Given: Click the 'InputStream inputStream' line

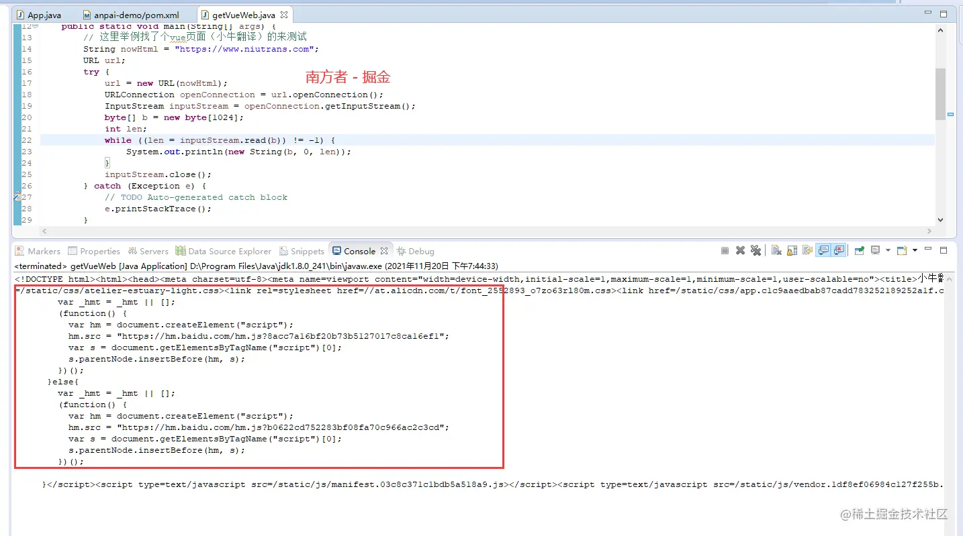Looking at the screenshot, I should tap(261, 106).
